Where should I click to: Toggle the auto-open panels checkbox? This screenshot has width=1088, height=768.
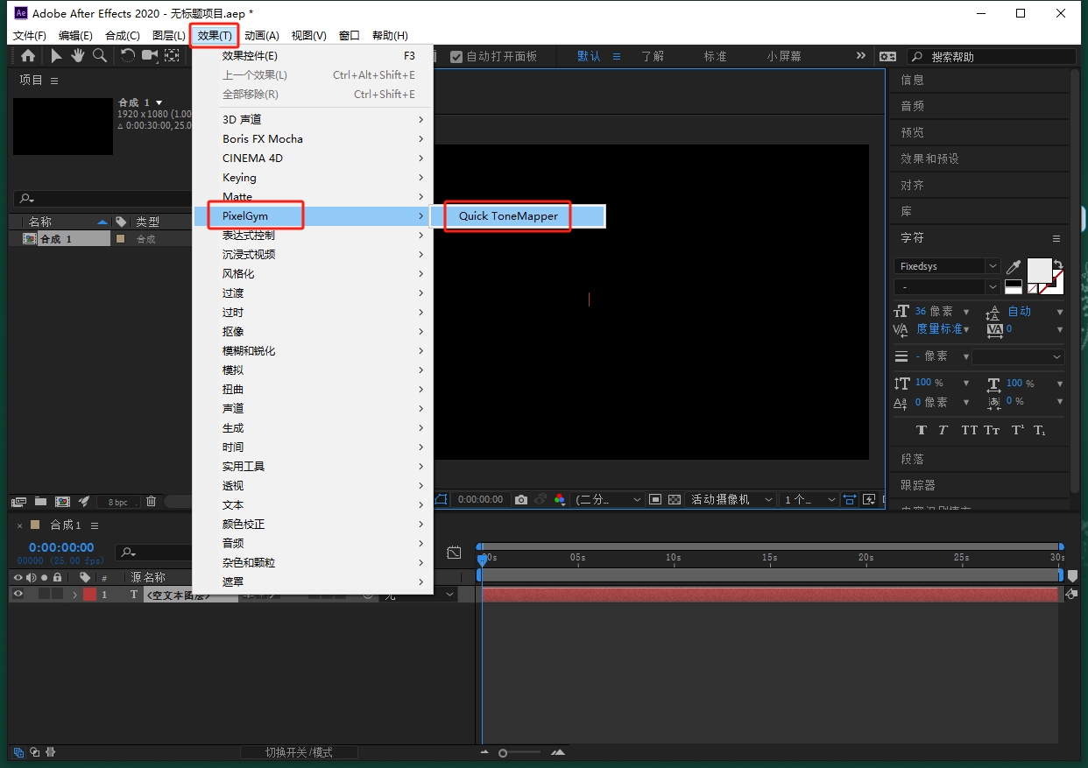coord(456,56)
